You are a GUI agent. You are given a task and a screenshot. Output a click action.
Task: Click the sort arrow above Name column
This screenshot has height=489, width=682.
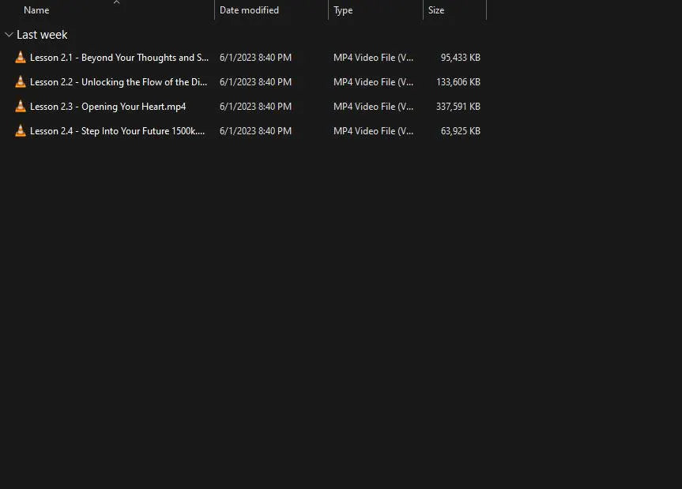point(116,3)
